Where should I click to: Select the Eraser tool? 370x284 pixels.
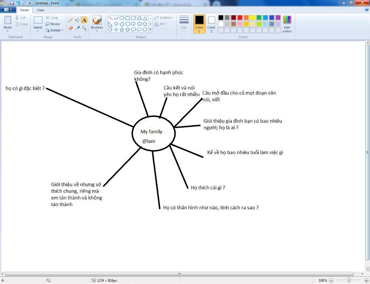tap(70, 28)
